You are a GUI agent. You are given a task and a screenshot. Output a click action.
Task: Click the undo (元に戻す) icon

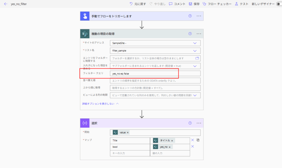[x=131, y=4]
